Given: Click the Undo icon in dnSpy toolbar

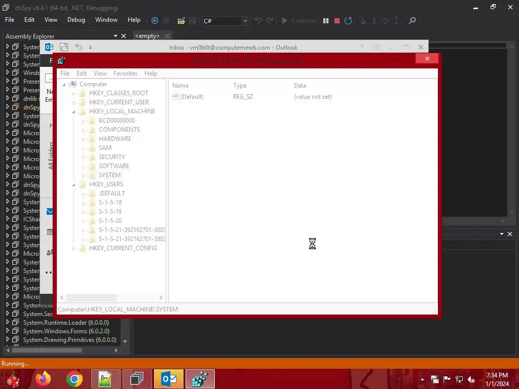Looking at the screenshot, I should click(x=258, y=20).
